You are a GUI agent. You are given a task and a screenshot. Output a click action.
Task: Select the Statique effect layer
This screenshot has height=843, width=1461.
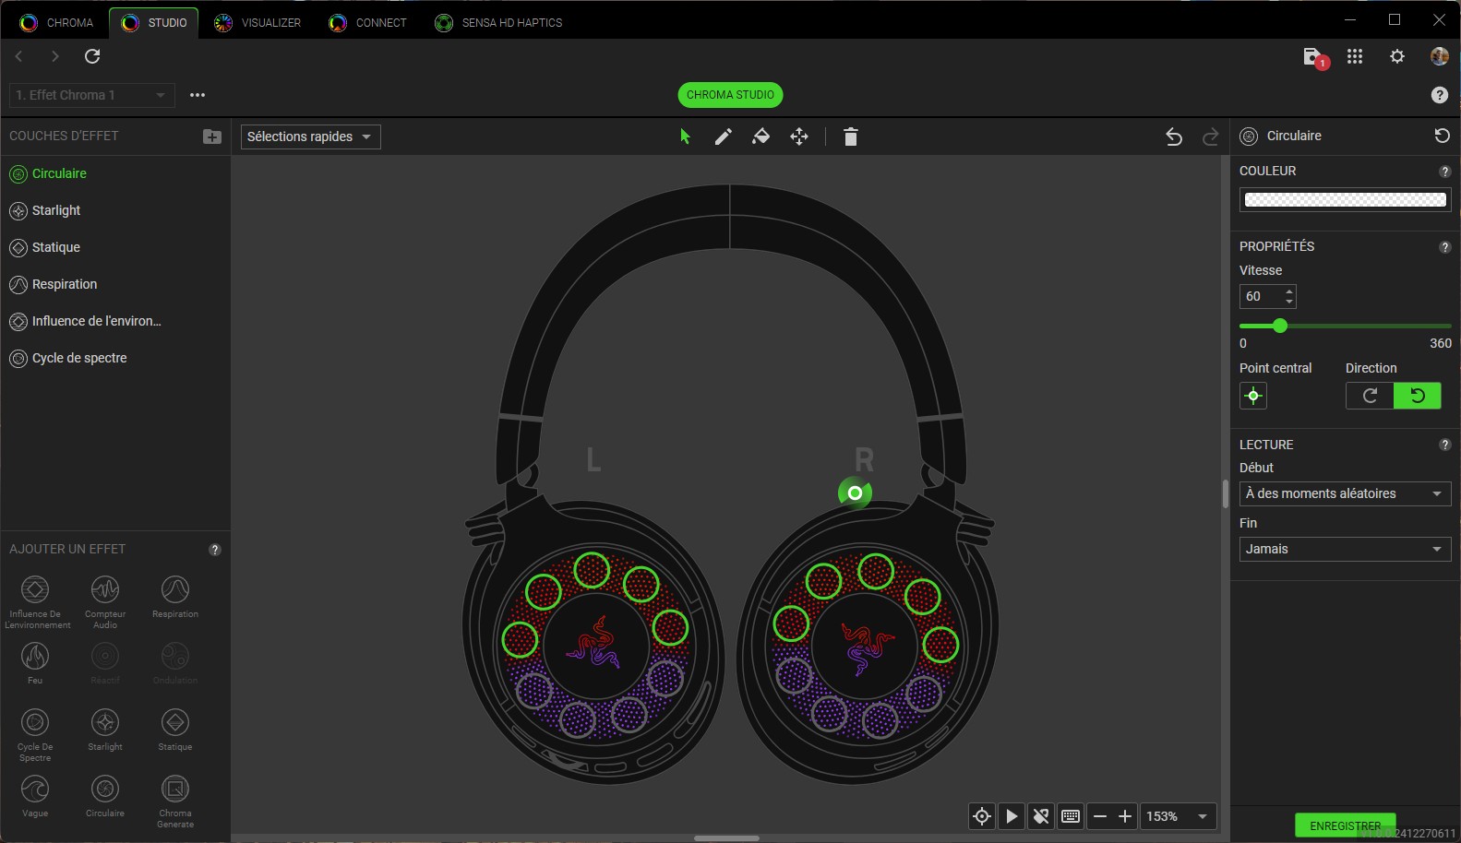pos(115,247)
